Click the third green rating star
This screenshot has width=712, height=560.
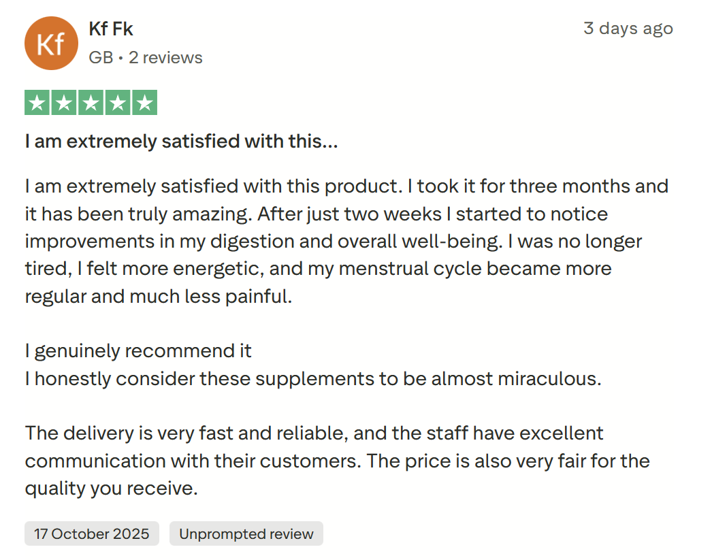[91, 103]
